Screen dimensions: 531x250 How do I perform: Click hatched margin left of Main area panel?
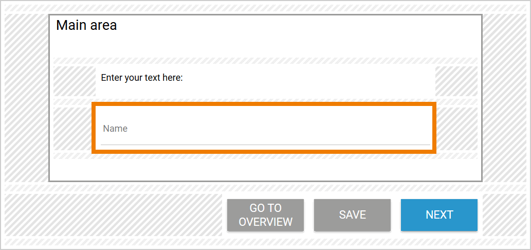[x=27, y=98]
